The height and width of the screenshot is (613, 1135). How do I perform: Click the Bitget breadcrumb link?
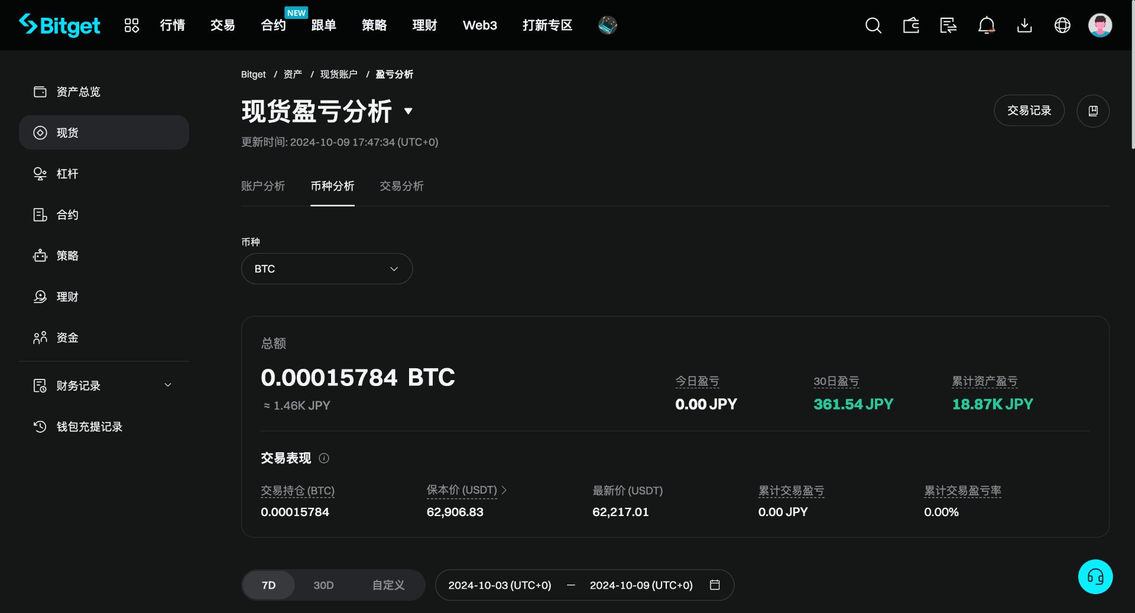click(254, 74)
